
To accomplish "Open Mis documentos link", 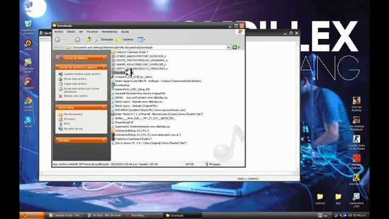I will tap(73, 114).
